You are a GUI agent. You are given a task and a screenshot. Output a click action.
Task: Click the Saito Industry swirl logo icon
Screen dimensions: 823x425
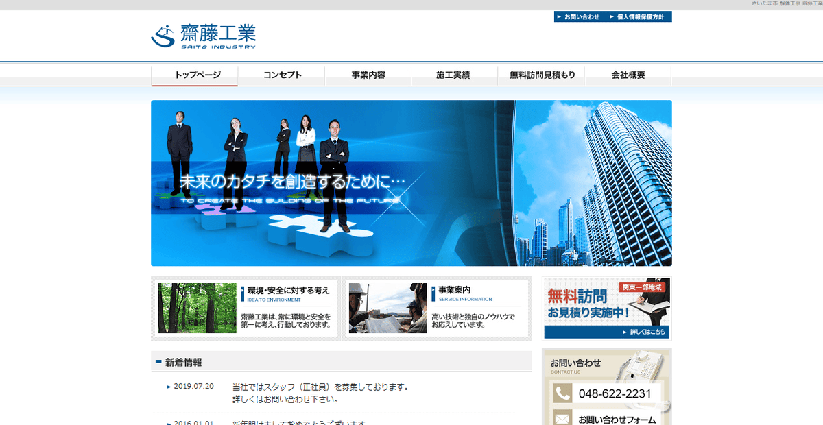[165, 36]
